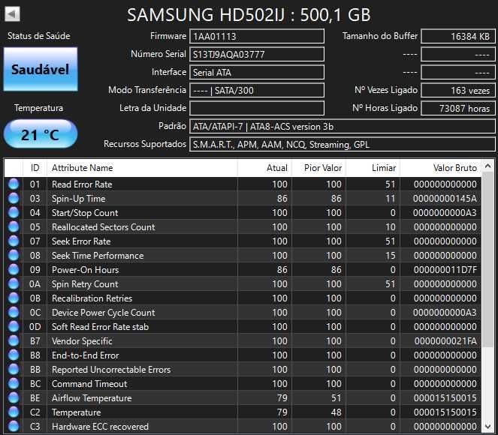This screenshot has width=498, height=435.
Task: Click the Nº Horas Ligado label
Action: (x=385, y=108)
